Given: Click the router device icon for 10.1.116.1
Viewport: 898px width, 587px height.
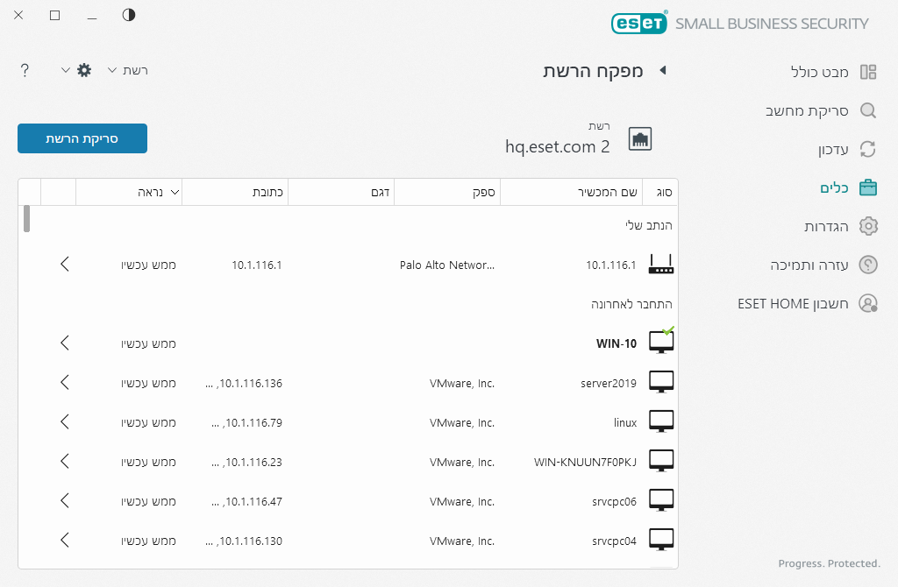Looking at the screenshot, I should click(x=661, y=264).
